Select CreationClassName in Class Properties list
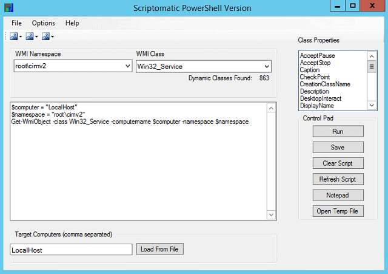Image resolution: width=388 pixels, height=274 pixels. (325, 84)
